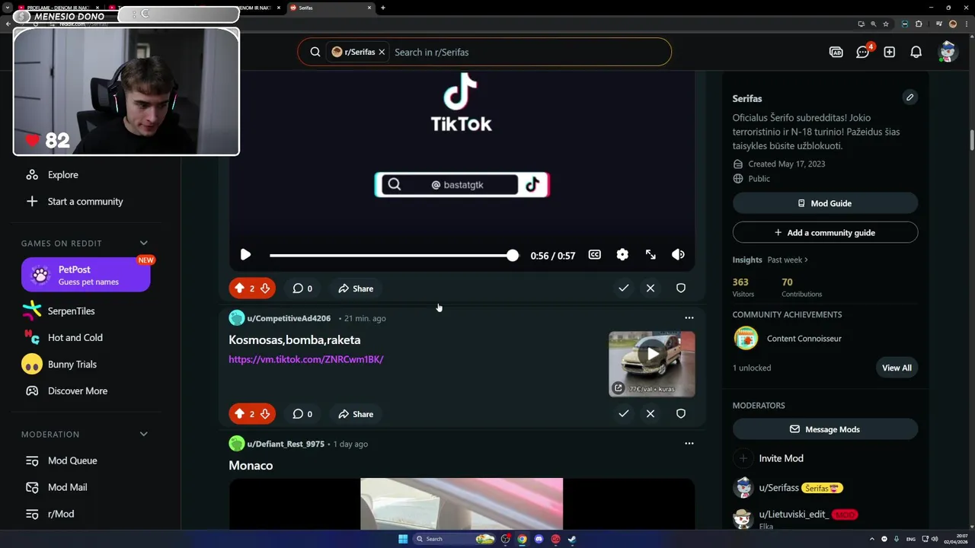Open comments on the TikTok video post
Image resolution: width=975 pixels, height=548 pixels.
coord(302,288)
